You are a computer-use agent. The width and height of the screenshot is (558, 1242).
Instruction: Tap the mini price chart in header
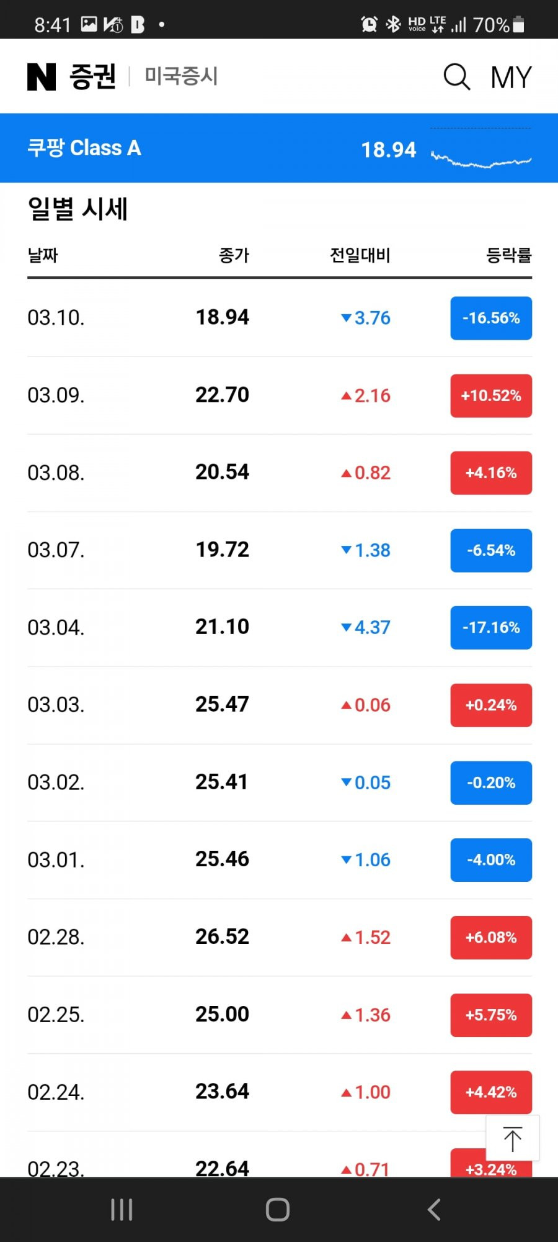pyautogui.click(x=481, y=149)
